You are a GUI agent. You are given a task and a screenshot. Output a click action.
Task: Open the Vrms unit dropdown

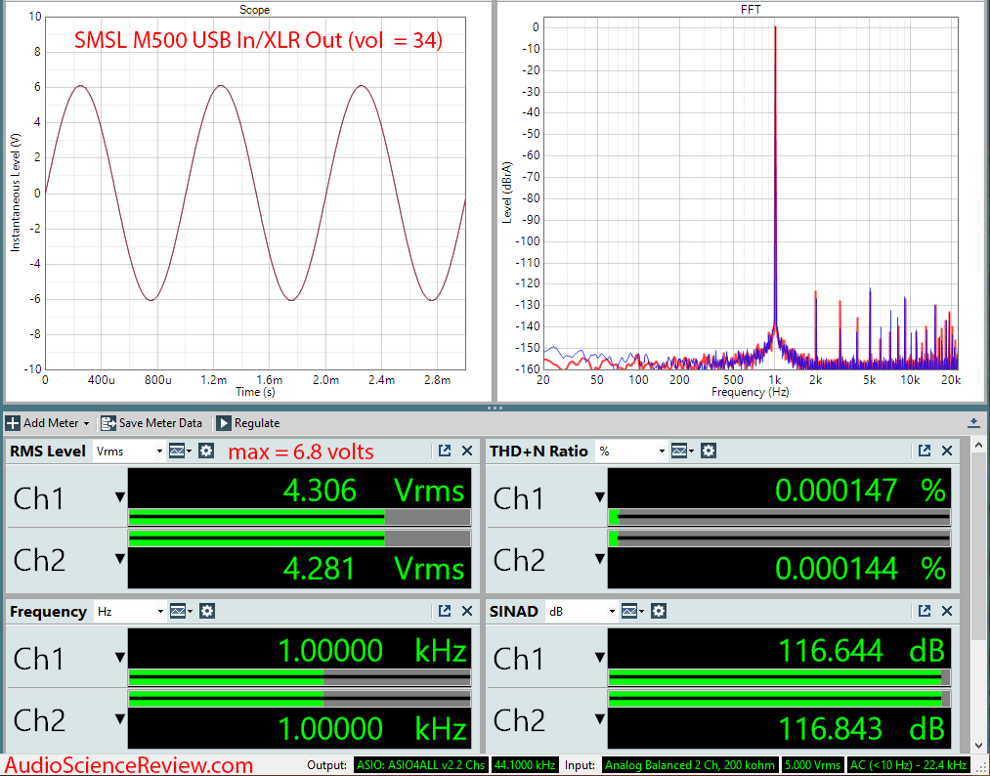click(x=129, y=451)
